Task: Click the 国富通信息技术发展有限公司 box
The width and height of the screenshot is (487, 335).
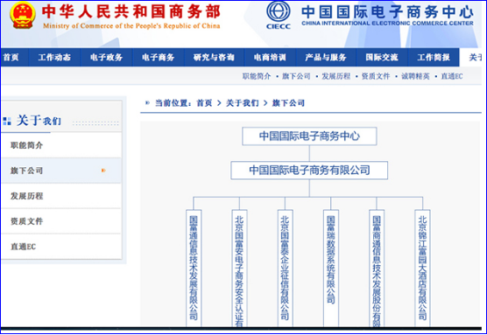Action: tap(194, 268)
